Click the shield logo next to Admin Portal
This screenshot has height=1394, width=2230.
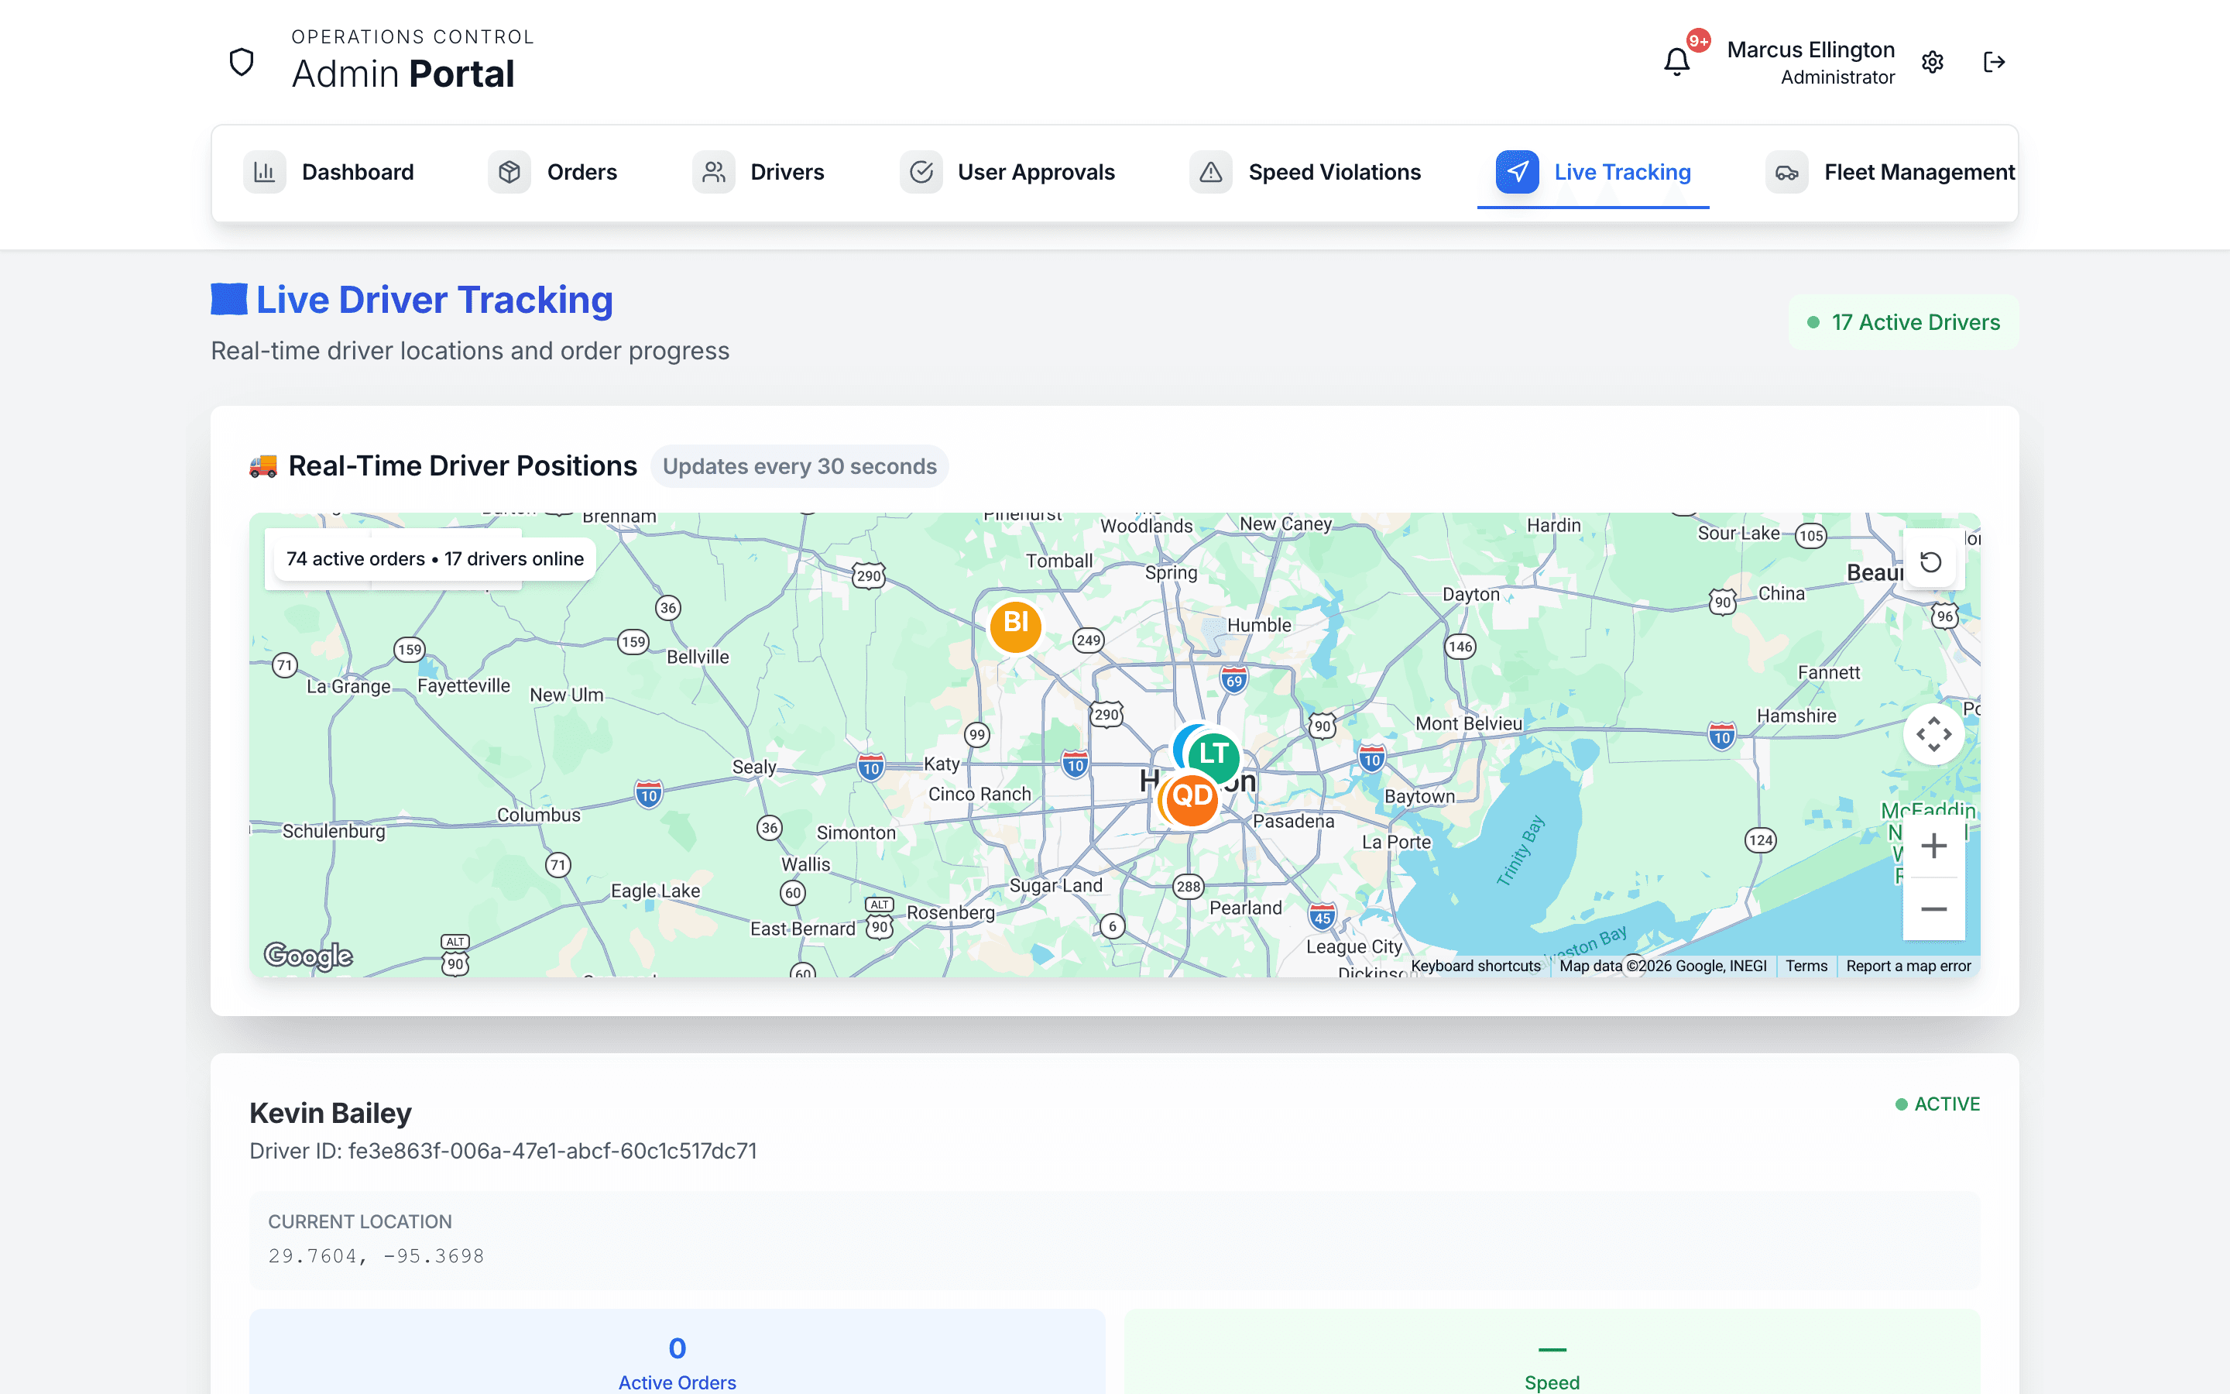(x=241, y=61)
